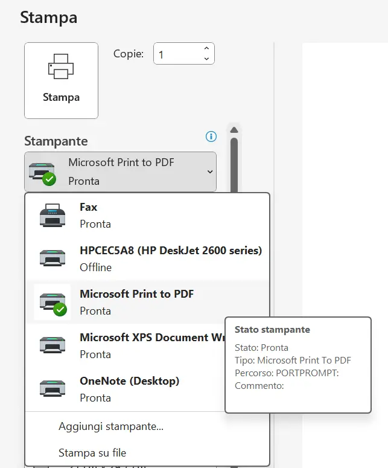Click the XPS Document Writer printer icon
The image size is (388, 468).
(x=52, y=345)
